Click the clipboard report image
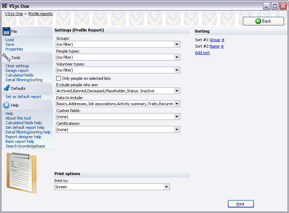This screenshot has width=289, height=213. (x=21, y=173)
